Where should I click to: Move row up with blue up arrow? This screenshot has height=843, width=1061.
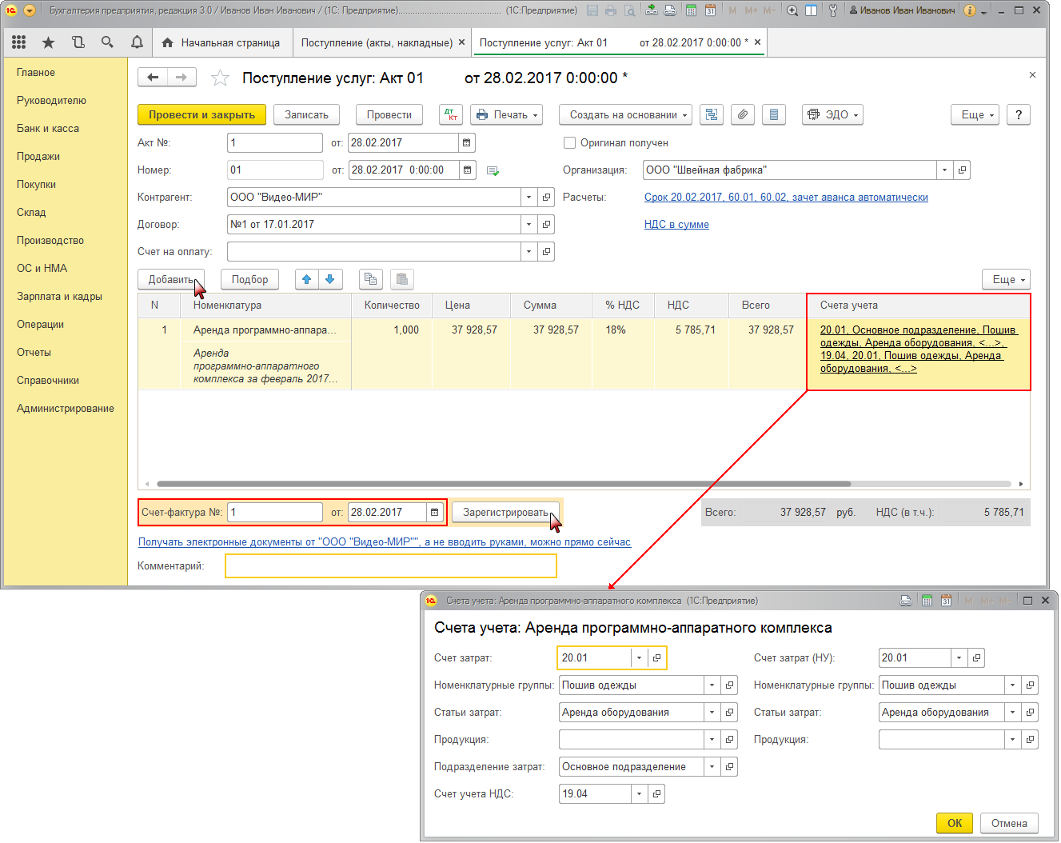pyautogui.click(x=306, y=279)
